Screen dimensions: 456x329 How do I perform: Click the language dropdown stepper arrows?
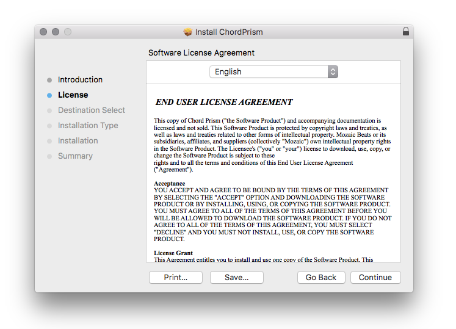pyautogui.click(x=333, y=71)
